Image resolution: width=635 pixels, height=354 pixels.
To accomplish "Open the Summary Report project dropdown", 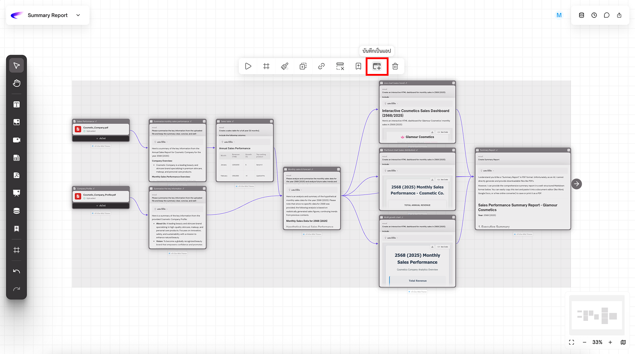I will click(x=78, y=15).
